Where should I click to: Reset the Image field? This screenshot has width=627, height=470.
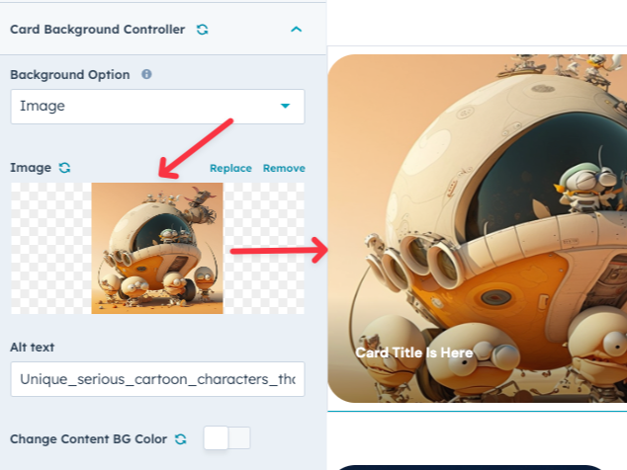point(65,168)
